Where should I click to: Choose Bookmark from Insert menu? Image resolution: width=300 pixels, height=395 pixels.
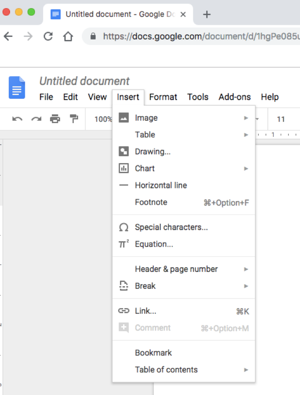[184, 353]
